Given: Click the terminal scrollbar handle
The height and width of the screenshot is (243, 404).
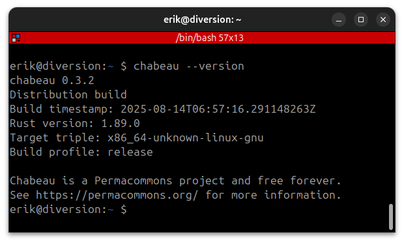Looking at the screenshot, I should coord(391,216).
